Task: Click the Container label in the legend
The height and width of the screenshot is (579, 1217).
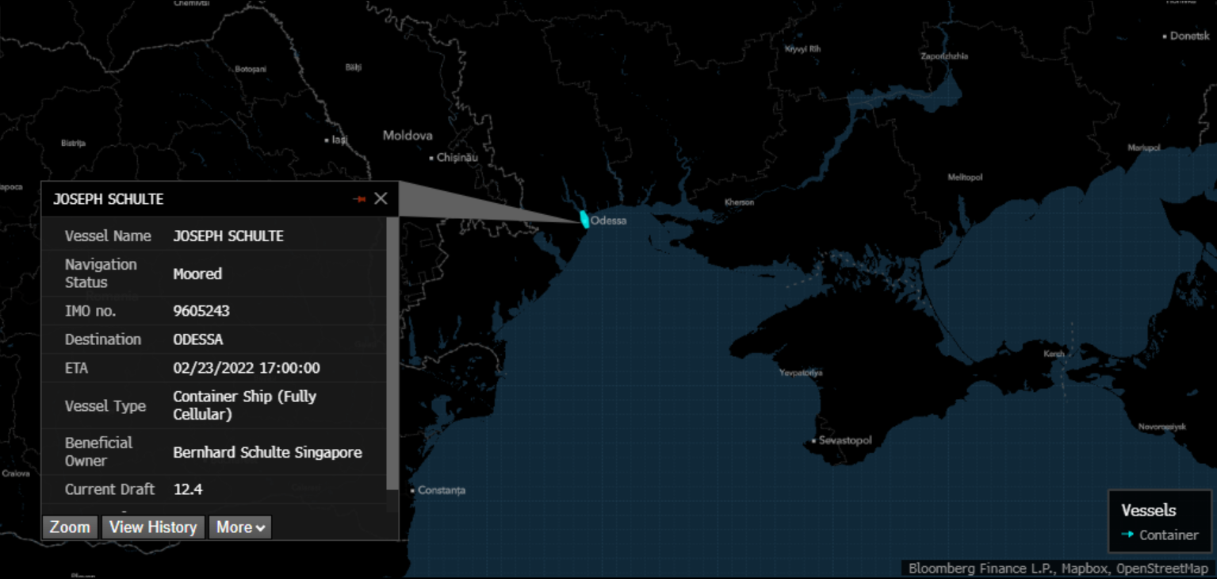Action: [x=1169, y=535]
